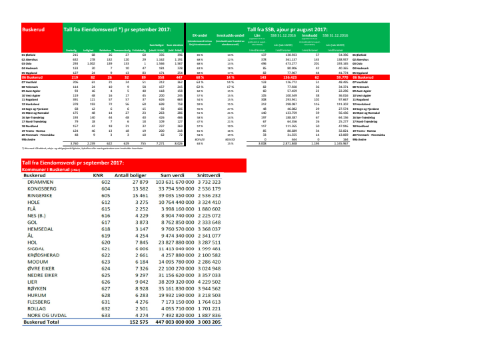Click the 'Tall fra Eiendomsverdi *) pr september 2017:' green heading
Image resolution: width=497 pixels, height=351 pixels.
117,29
